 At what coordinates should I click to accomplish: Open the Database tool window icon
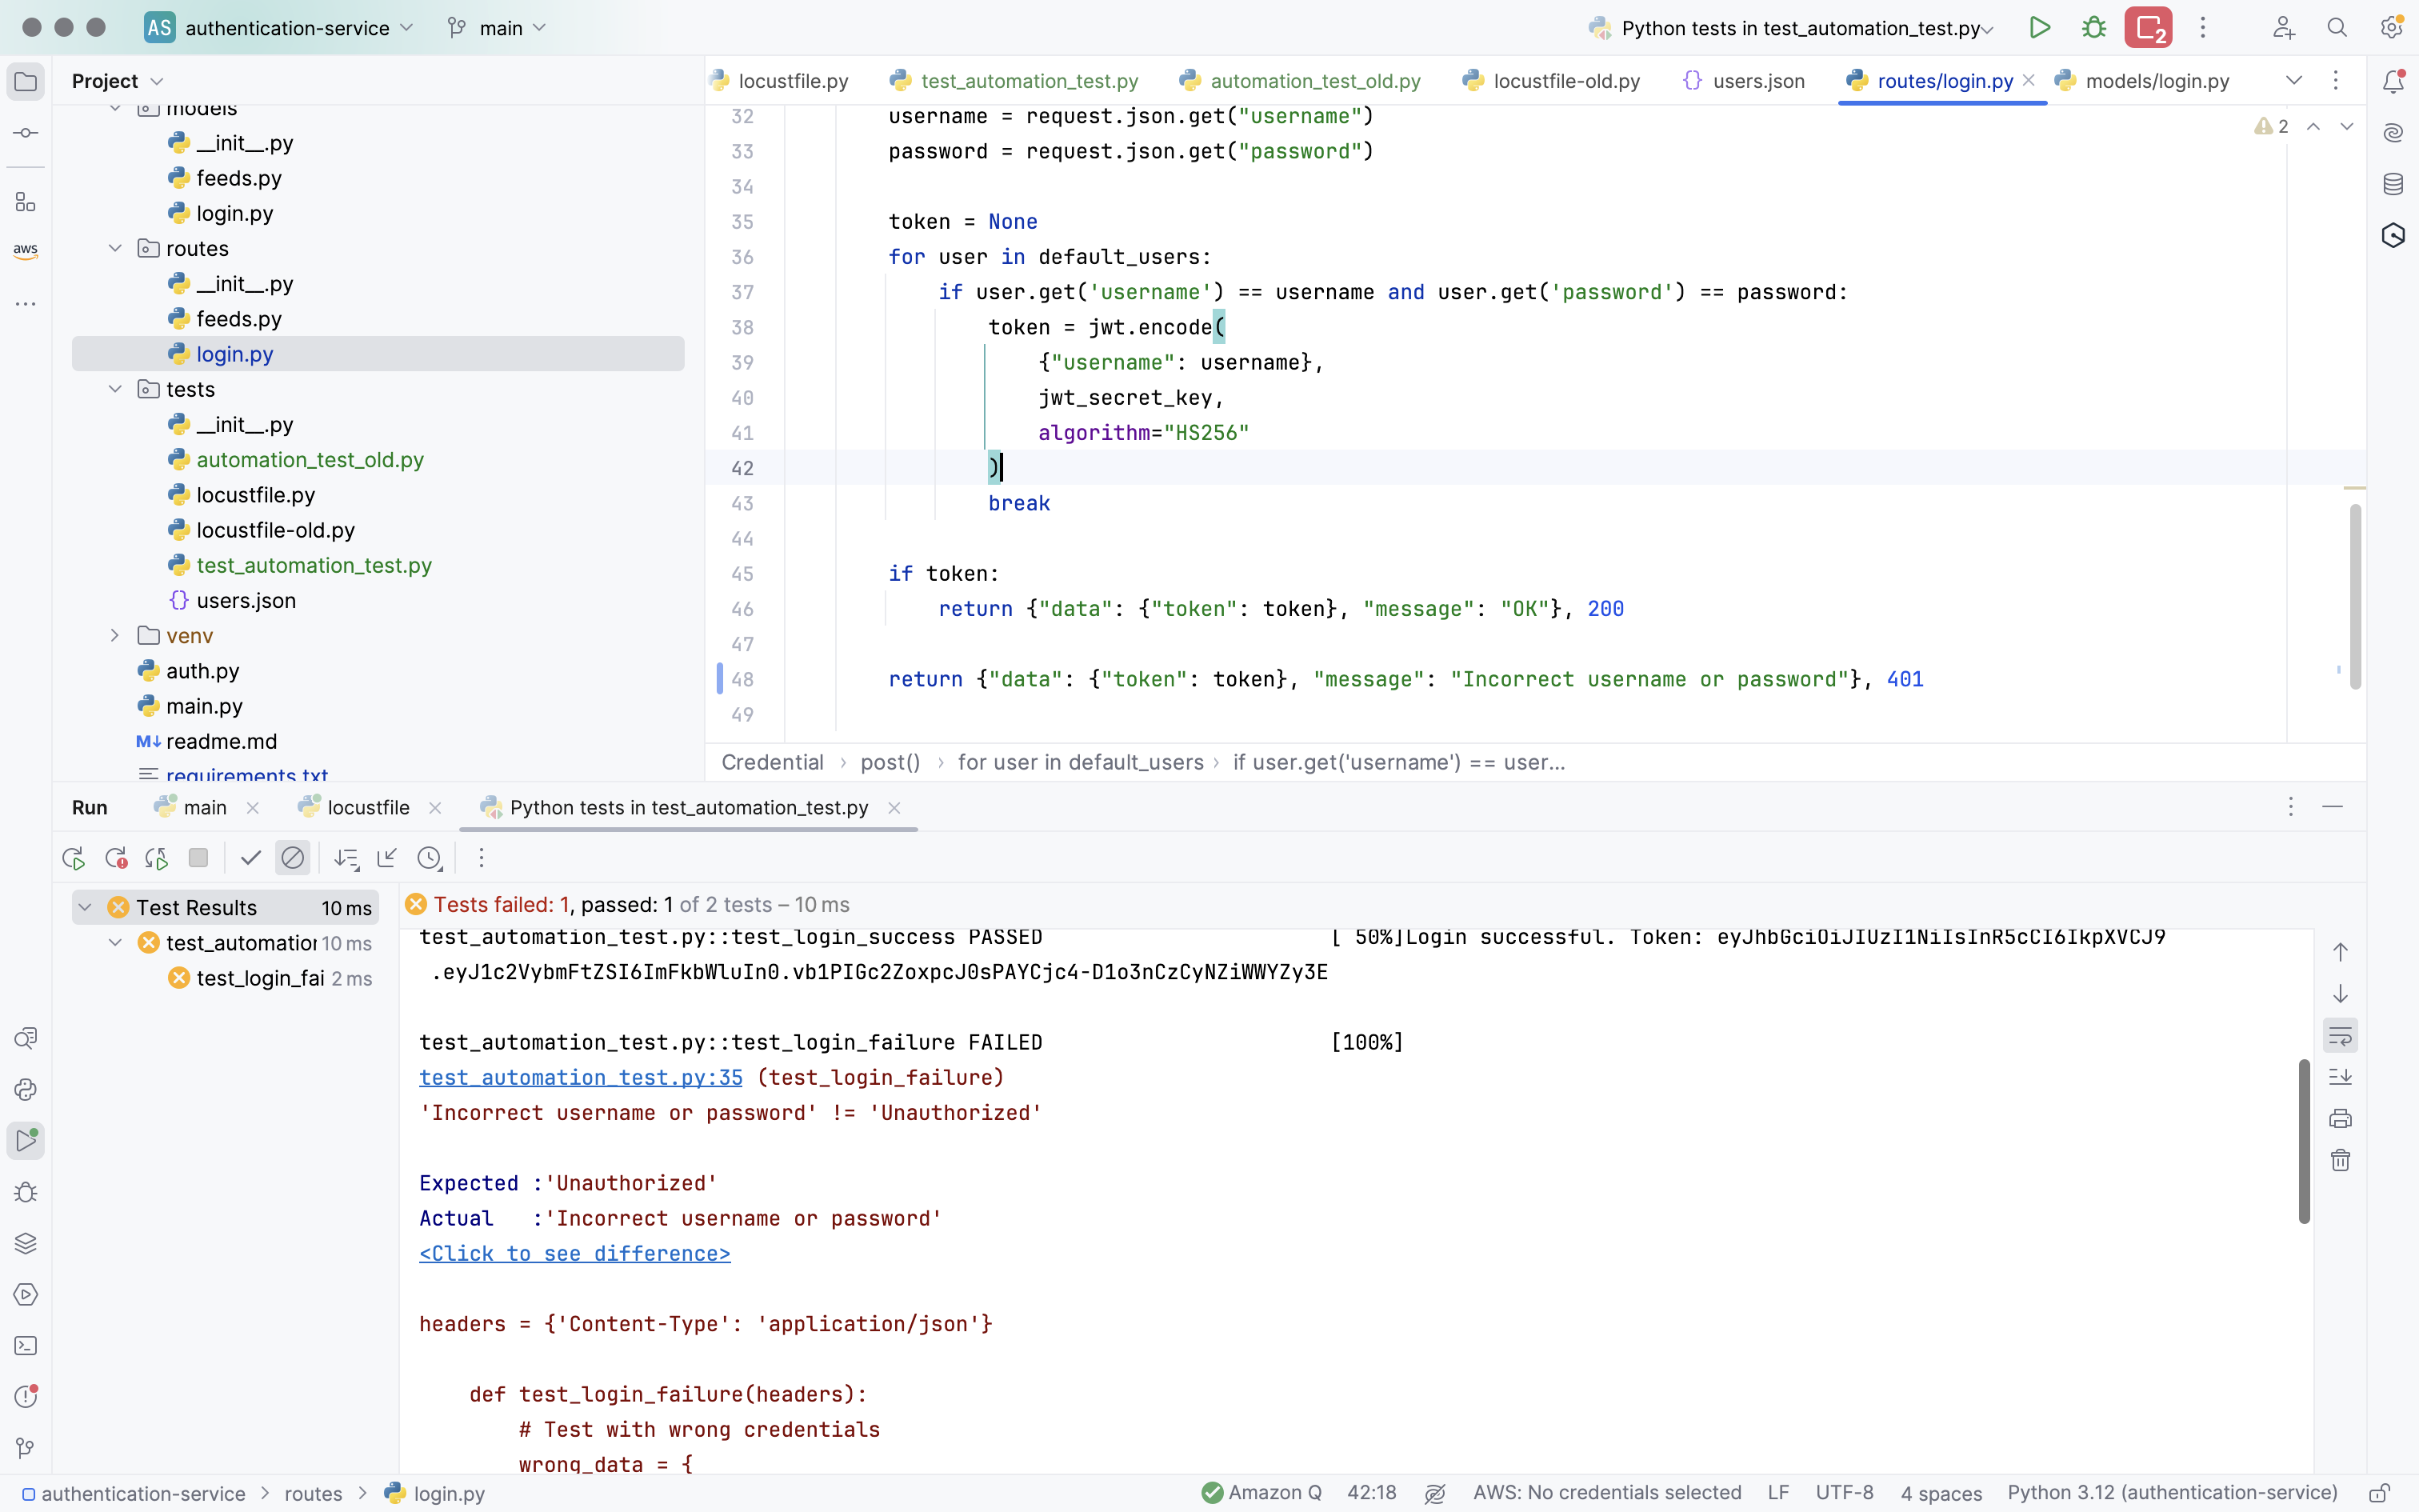pyautogui.click(x=2393, y=184)
